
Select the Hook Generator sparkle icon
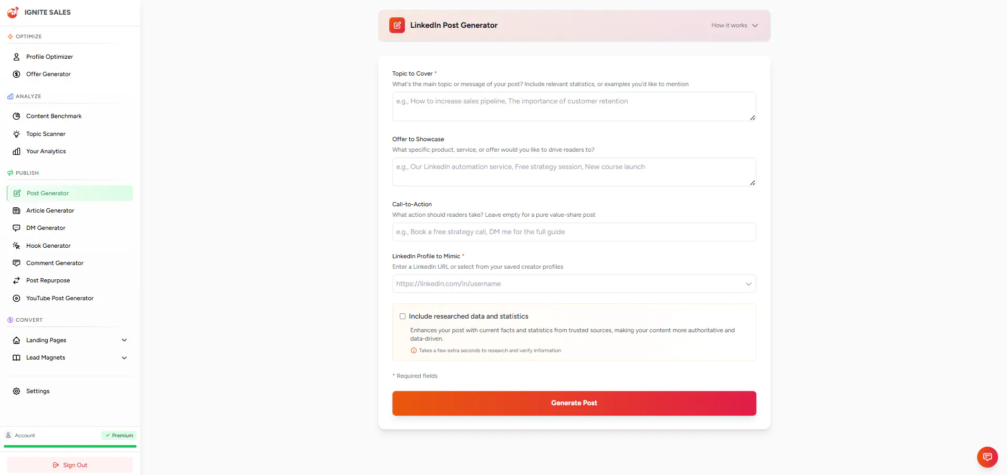(16, 246)
